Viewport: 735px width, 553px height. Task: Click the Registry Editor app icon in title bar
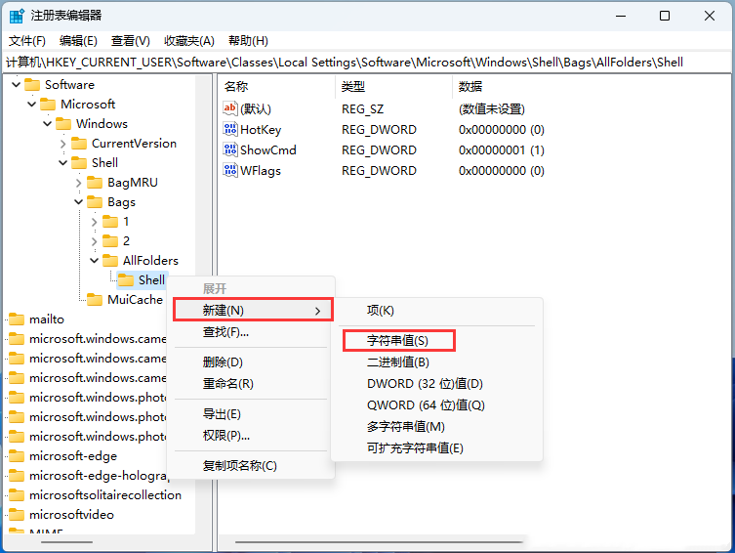tap(17, 16)
